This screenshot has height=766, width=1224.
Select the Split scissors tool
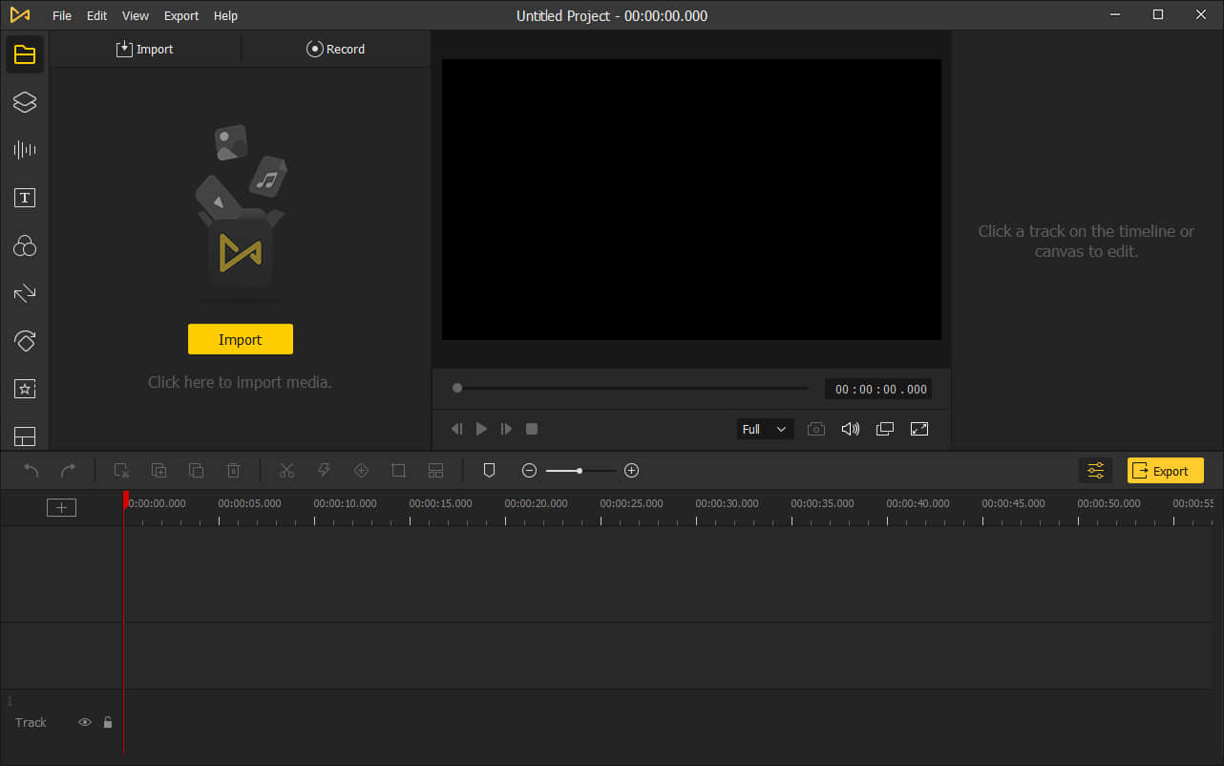click(286, 470)
